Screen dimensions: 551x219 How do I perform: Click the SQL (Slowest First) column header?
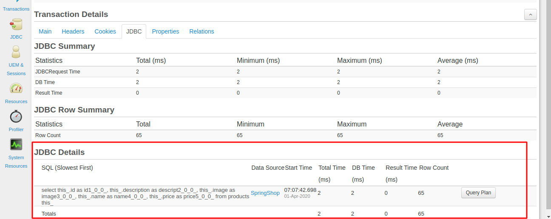(67, 168)
